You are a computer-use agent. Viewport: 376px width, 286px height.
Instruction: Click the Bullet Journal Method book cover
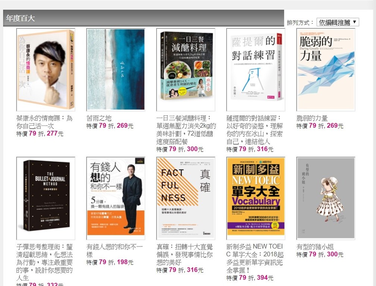pos(45,198)
